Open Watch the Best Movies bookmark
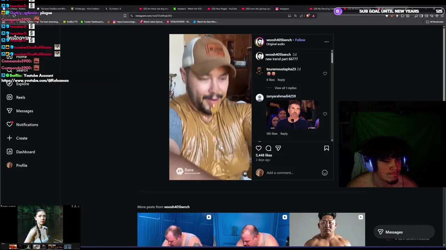The width and height of the screenshot is (446, 250). coord(205,22)
